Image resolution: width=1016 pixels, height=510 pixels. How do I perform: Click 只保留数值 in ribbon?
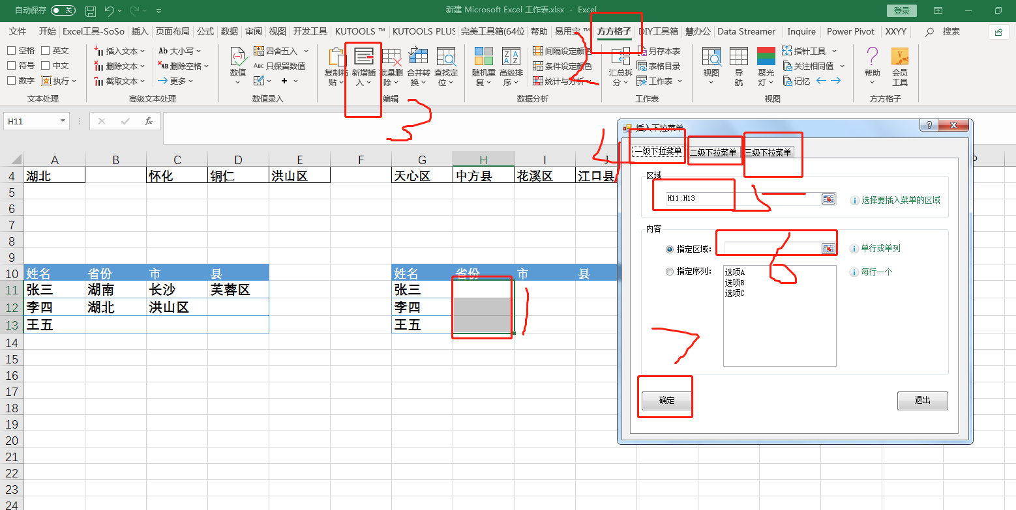(280, 66)
